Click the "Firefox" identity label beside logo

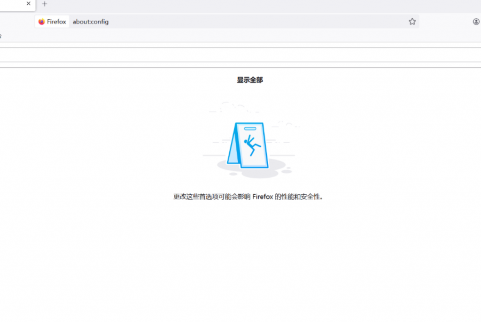click(56, 22)
